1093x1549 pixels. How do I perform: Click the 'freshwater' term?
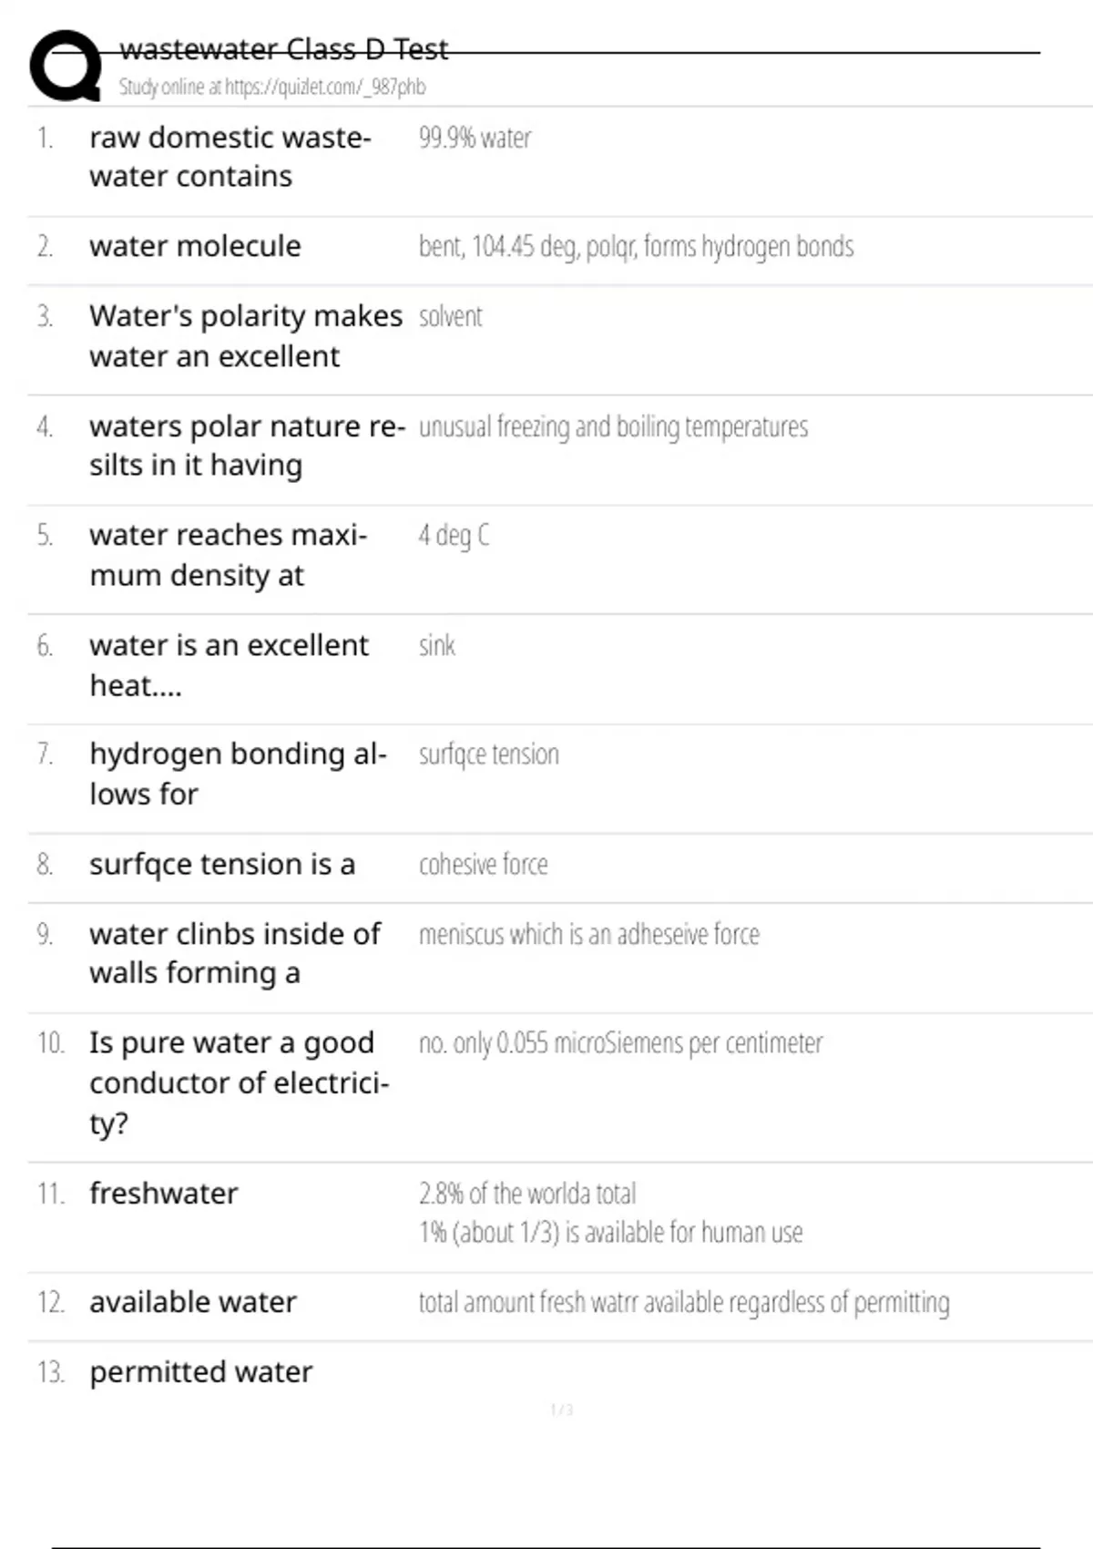point(164,1194)
